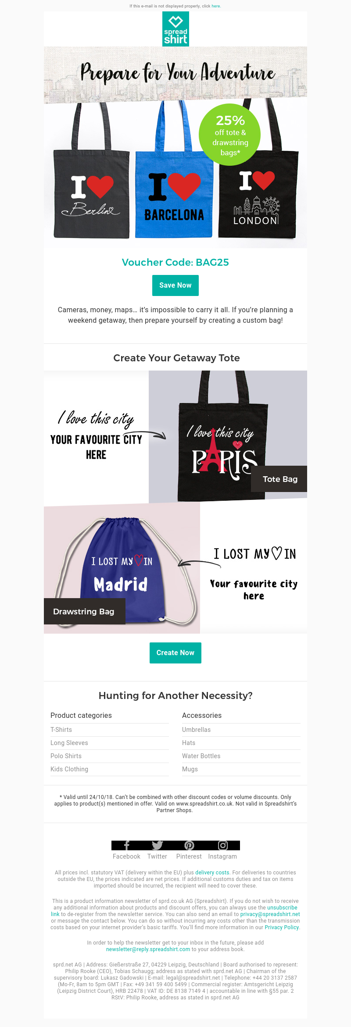Open the Mugs accessory link
Viewport: 351px width, 1027px height.
tap(190, 769)
